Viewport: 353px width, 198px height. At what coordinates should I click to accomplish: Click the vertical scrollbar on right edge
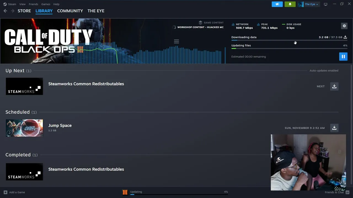(351, 125)
